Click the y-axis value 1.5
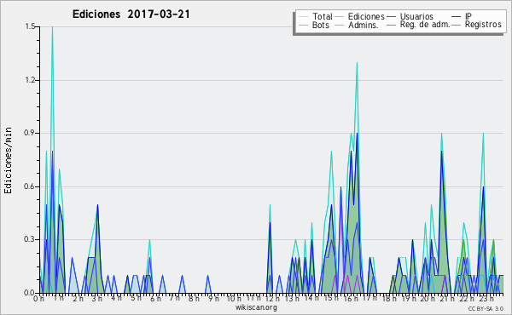 pyautogui.click(x=30, y=26)
